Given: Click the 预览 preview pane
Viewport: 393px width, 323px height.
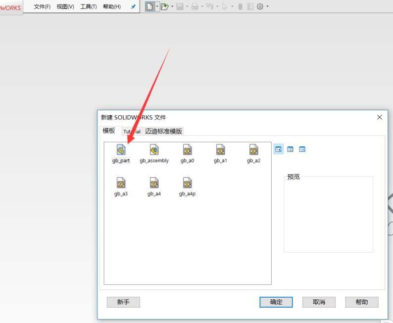Looking at the screenshot, I should click(328, 214).
